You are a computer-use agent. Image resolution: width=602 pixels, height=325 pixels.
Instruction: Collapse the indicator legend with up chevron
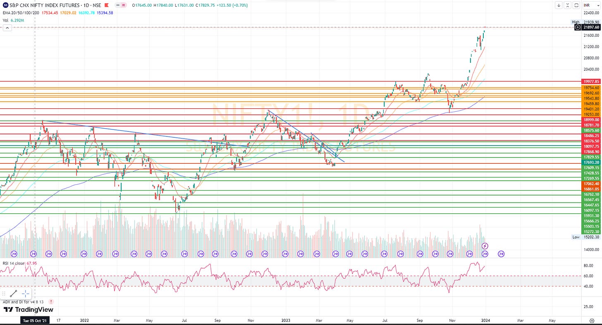7,28
